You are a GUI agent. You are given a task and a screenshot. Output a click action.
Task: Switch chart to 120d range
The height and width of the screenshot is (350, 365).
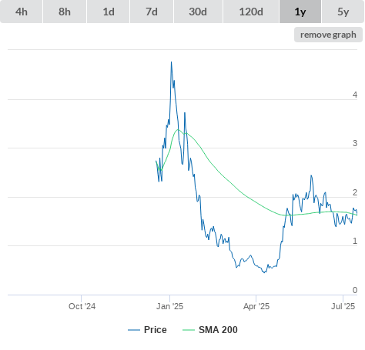pos(251,12)
